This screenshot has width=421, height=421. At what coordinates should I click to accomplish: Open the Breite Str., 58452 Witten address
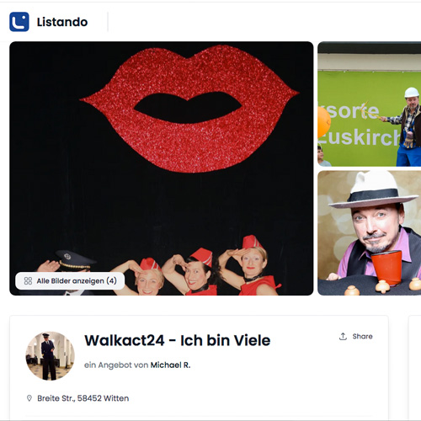(x=83, y=398)
